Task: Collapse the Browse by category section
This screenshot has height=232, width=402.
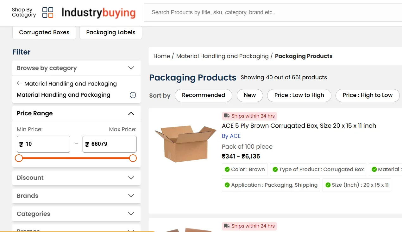Action: [x=131, y=68]
